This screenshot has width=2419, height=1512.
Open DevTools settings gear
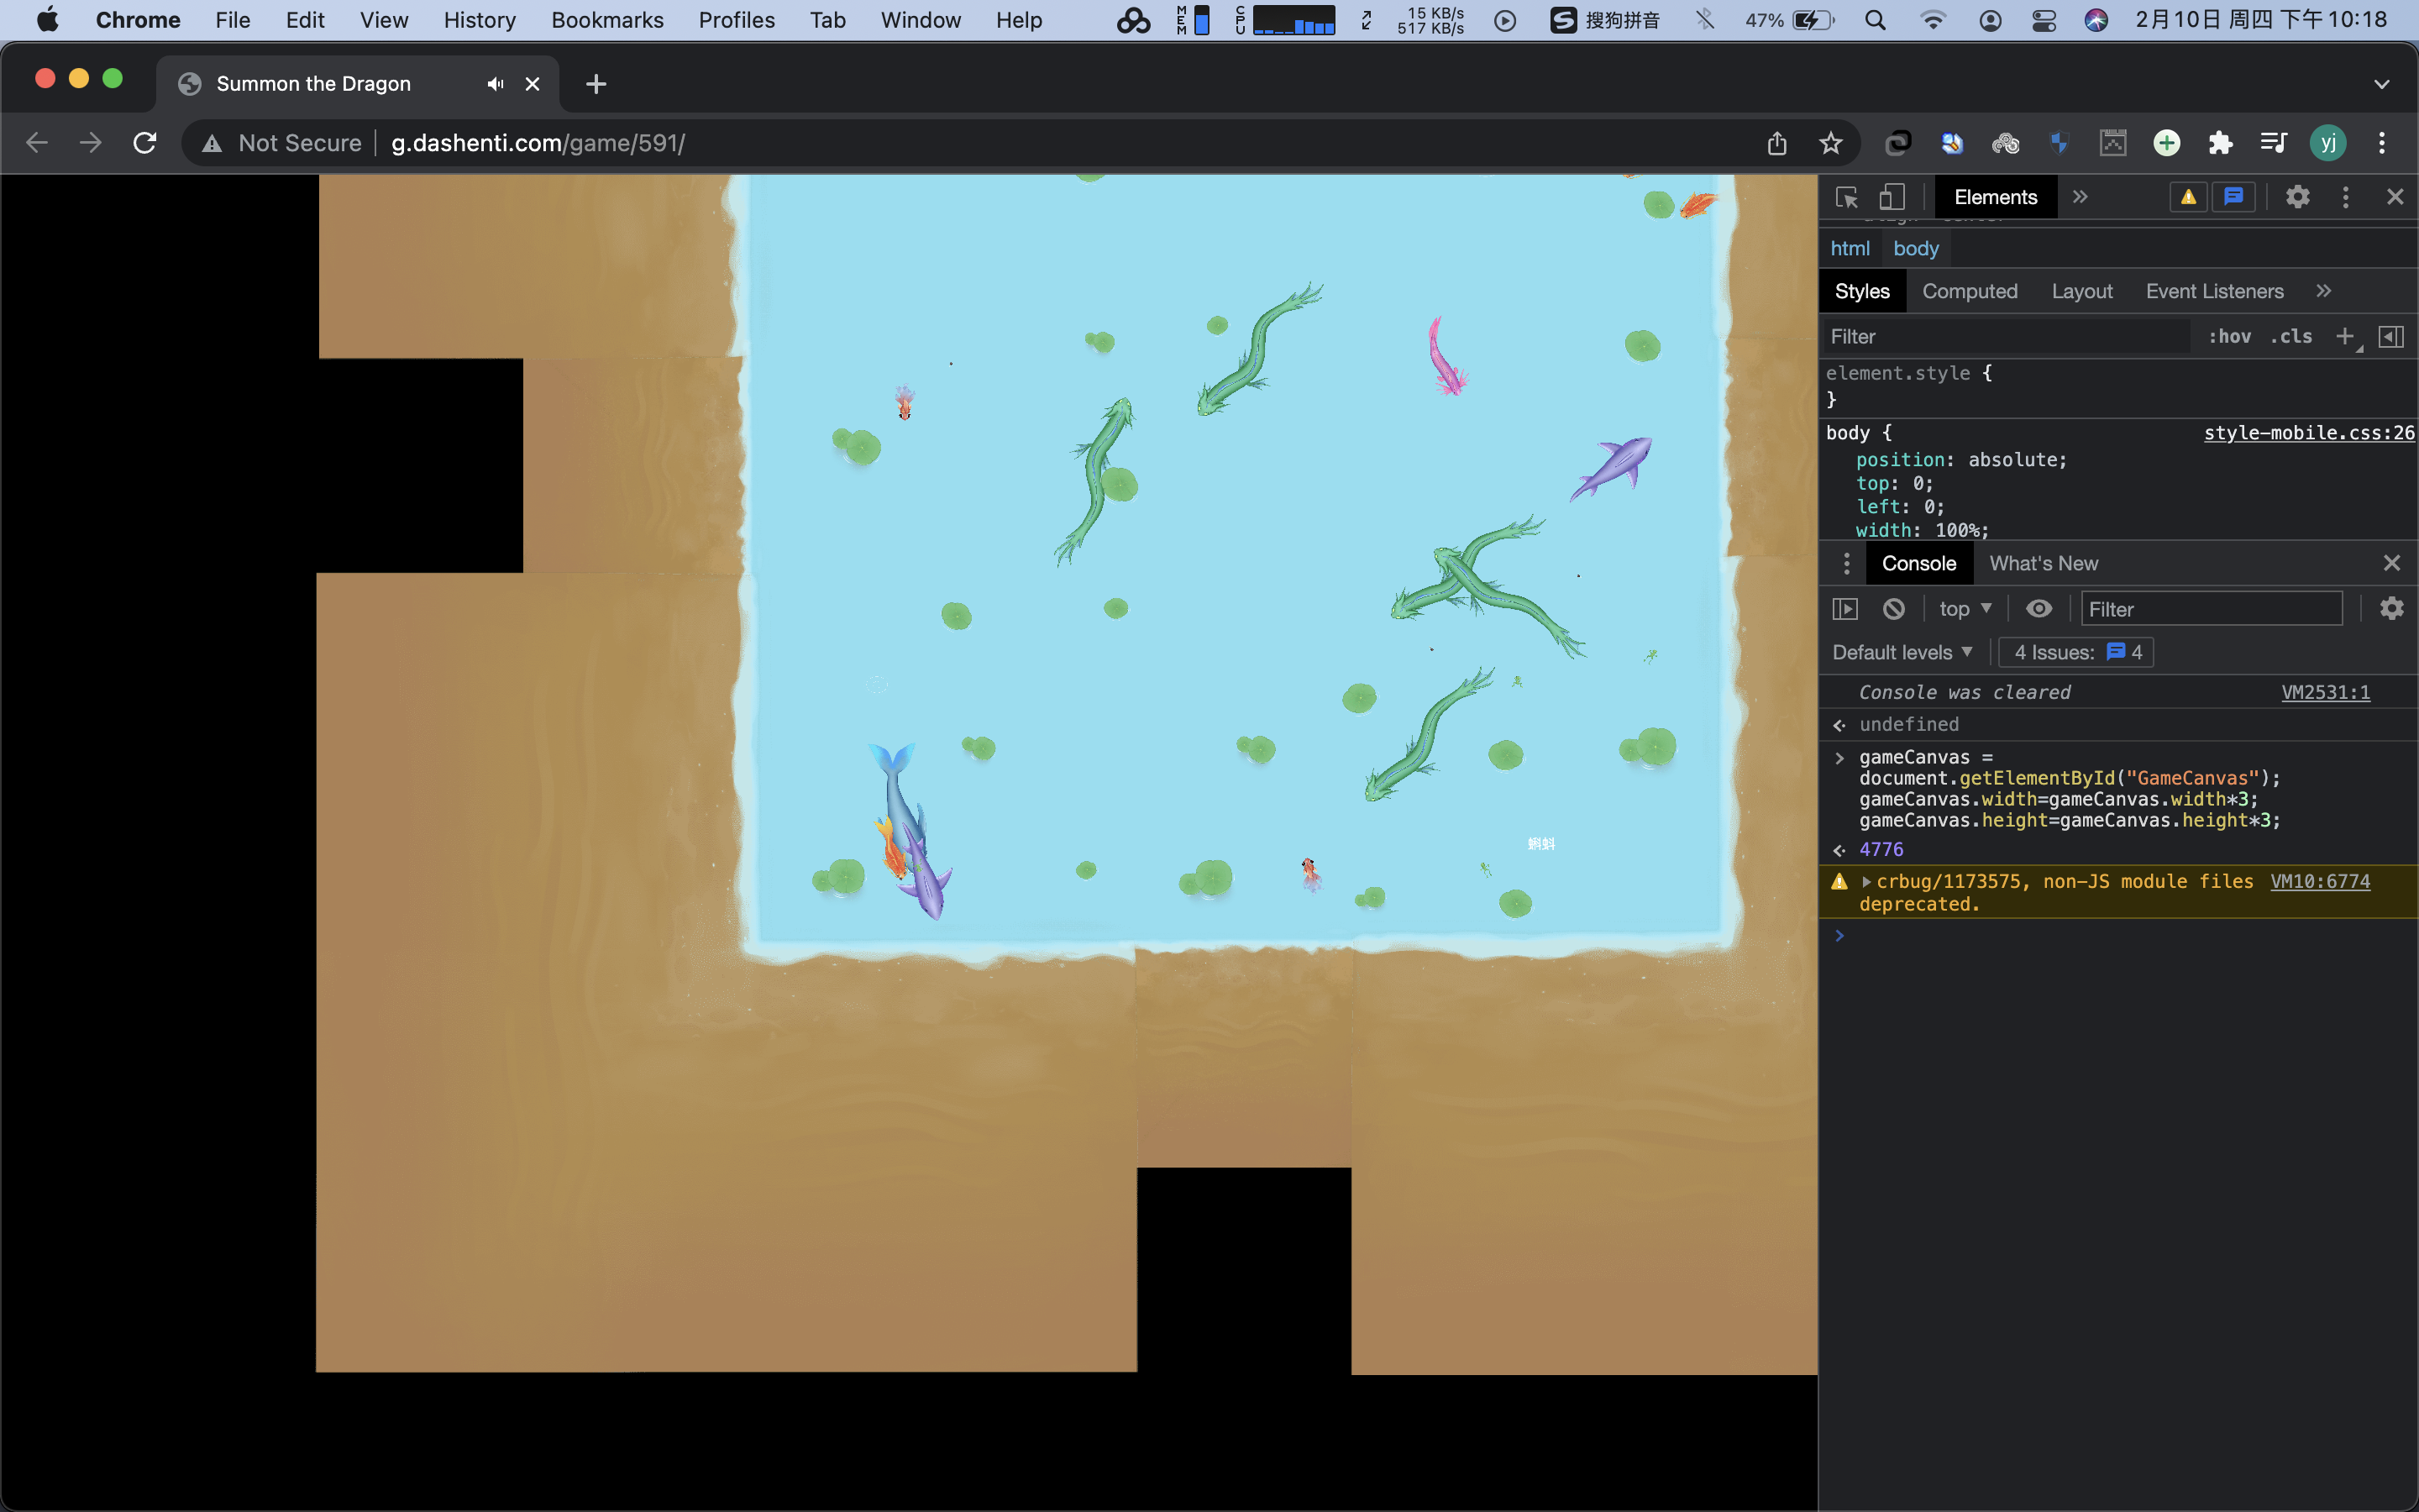coord(2297,196)
